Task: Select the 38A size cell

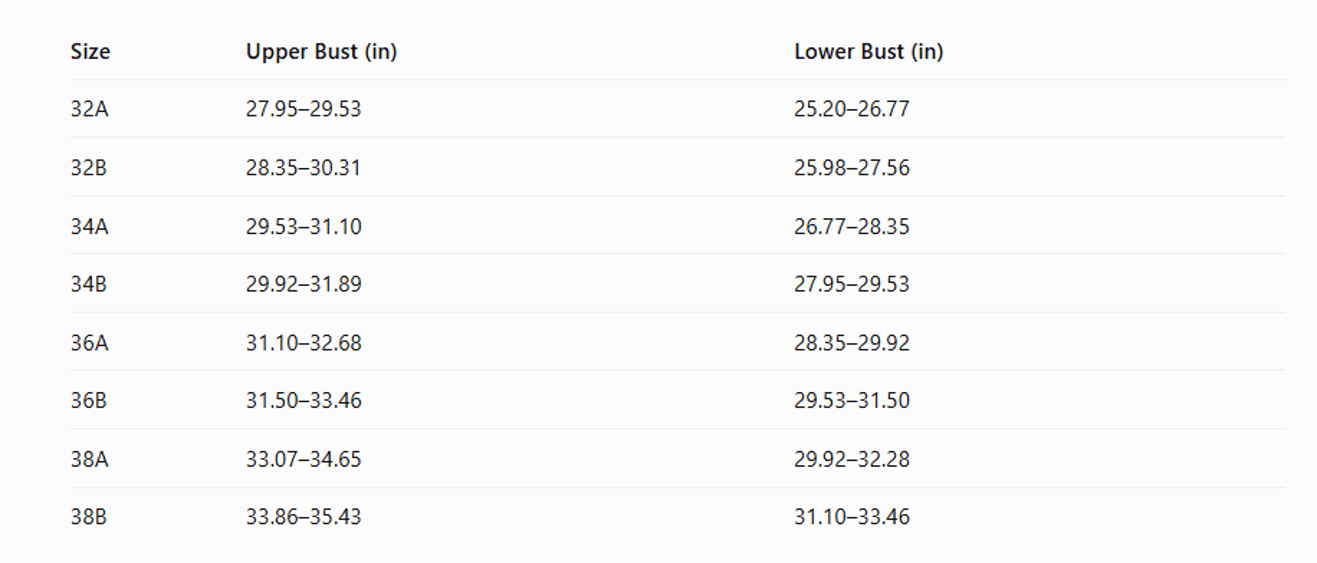Action: tap(90, 459)
